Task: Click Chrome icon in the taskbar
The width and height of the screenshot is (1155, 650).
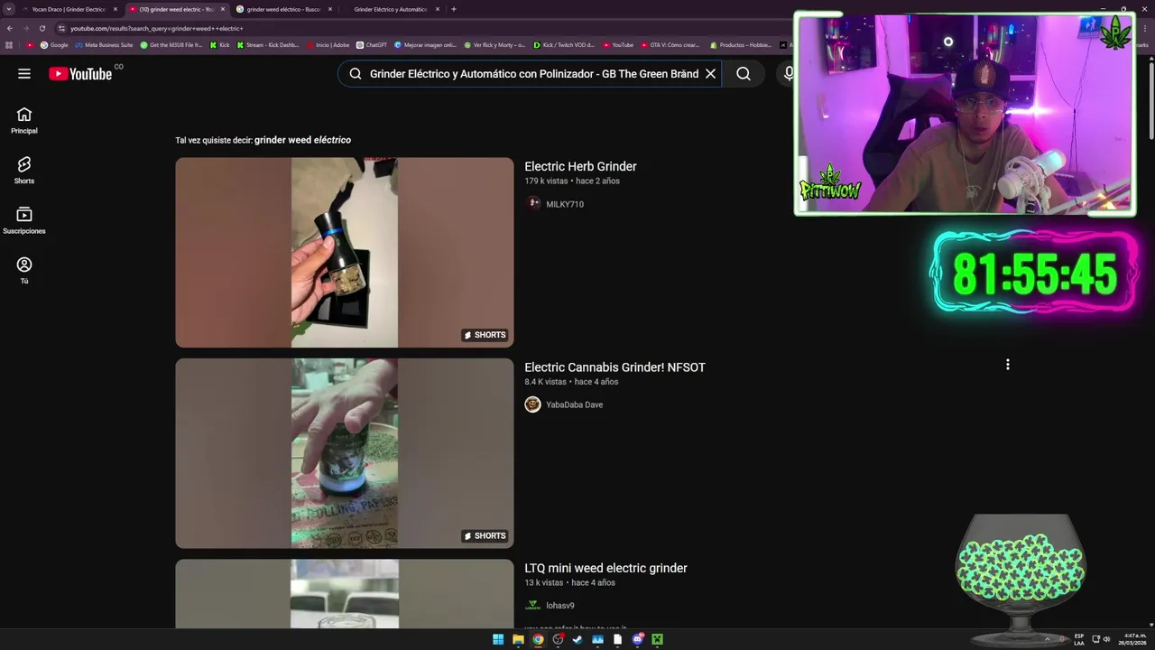Action: (x=538, y=639)
